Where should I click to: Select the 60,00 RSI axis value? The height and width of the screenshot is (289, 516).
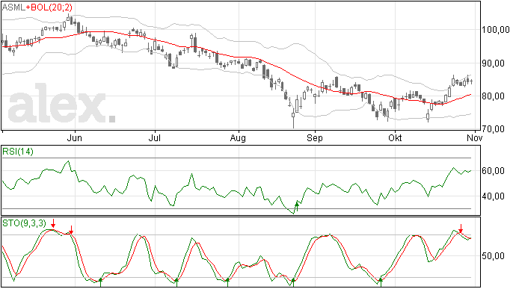click(493, 171)
